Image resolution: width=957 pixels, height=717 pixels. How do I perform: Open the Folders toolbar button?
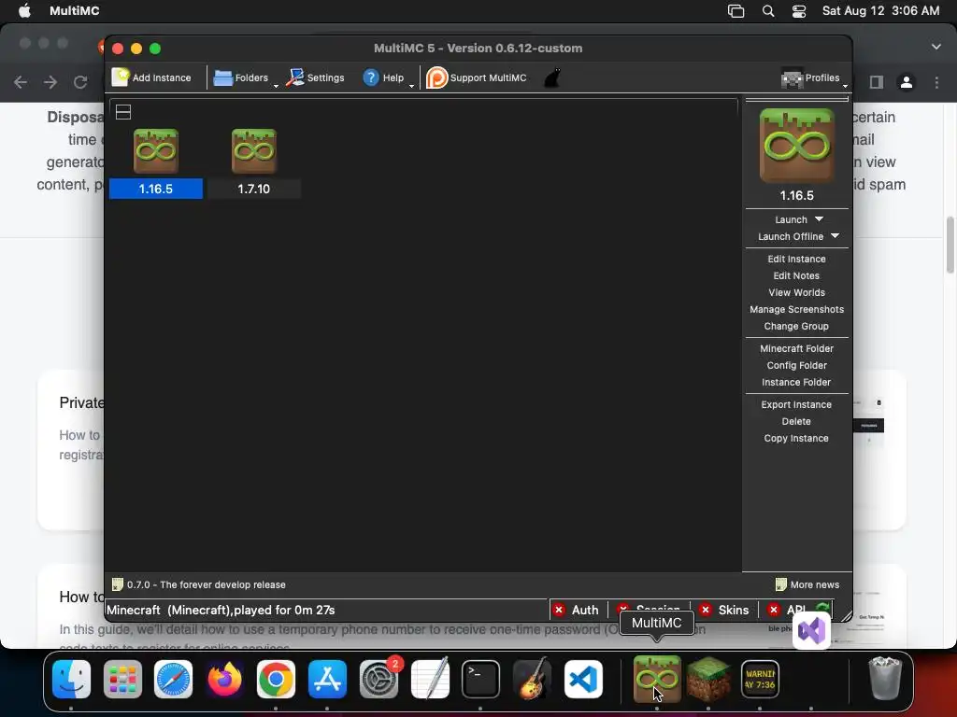241,77
